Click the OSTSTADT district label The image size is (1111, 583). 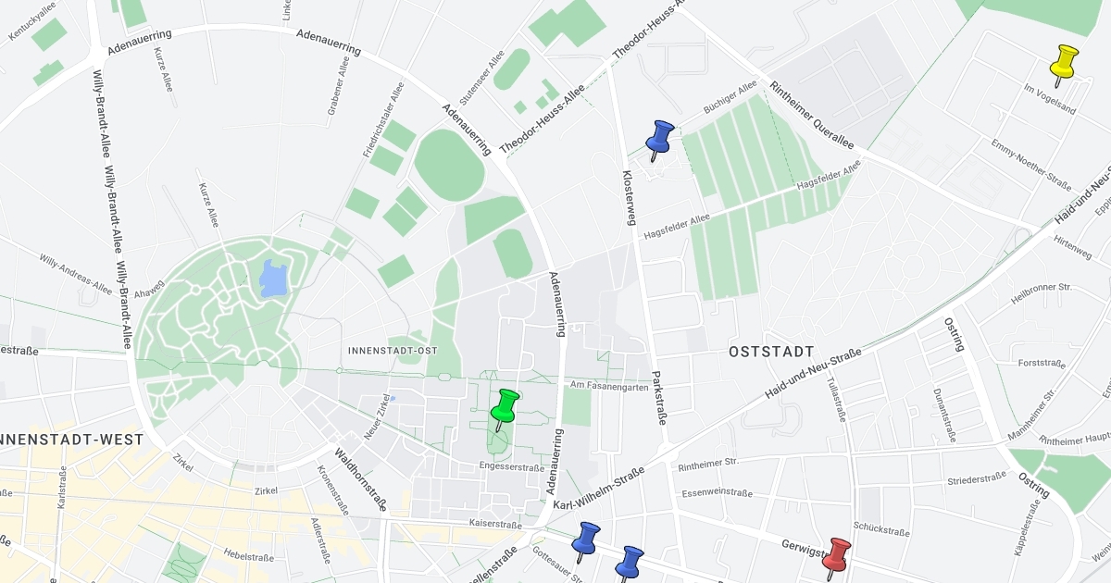click(x=771, y=352)
